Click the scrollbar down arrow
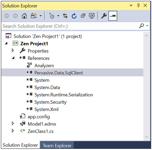Screen dimensions: 152x150 pyautogui.click(x=147, y=137)
